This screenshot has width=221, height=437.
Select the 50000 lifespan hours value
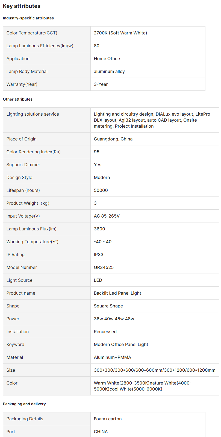(101, 190)
